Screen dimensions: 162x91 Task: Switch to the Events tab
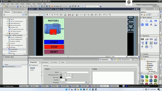[55, 62]
